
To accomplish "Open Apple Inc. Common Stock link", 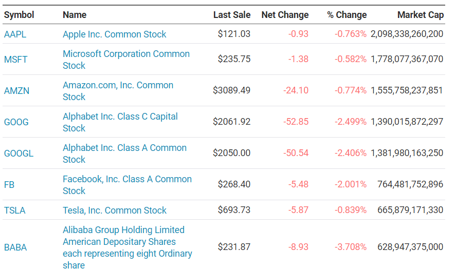I will click(114, 34).
